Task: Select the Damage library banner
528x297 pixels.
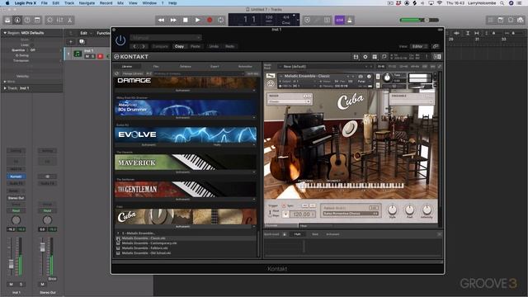Action: point(186,82)
